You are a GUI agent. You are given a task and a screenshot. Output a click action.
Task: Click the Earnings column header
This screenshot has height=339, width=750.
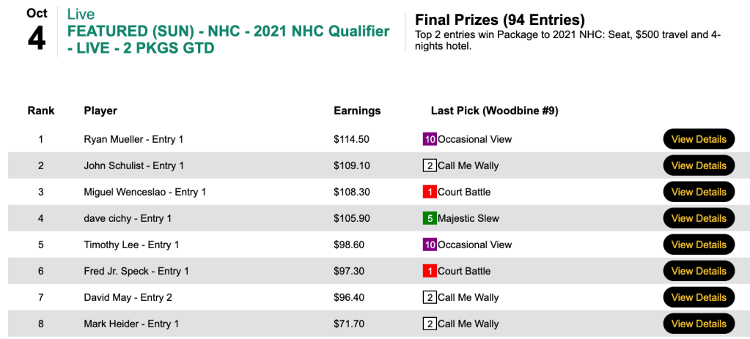pos(357,111)
